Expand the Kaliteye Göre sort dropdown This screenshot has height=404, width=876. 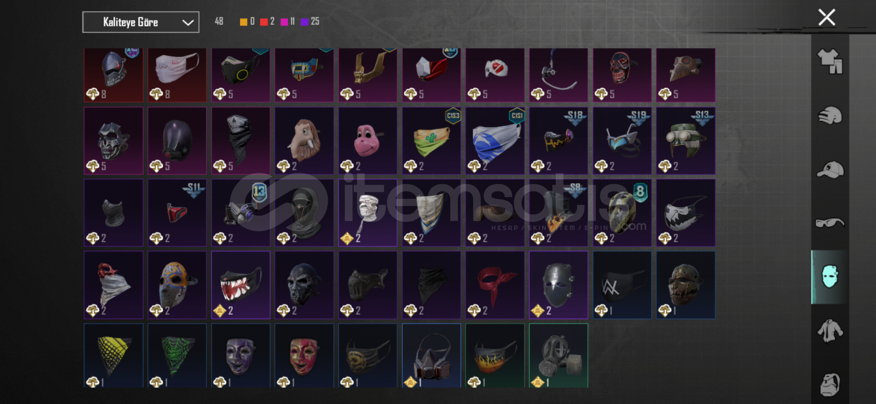point(141,22)
